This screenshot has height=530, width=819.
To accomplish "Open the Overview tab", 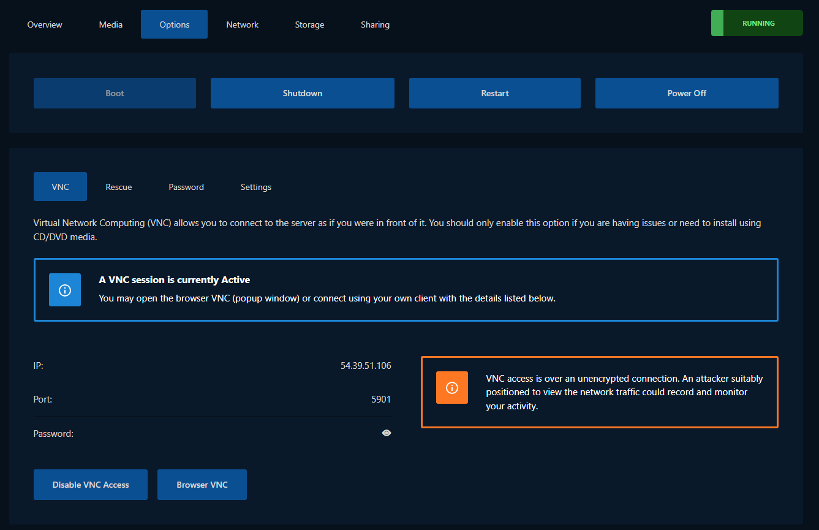I will point(45,25).
